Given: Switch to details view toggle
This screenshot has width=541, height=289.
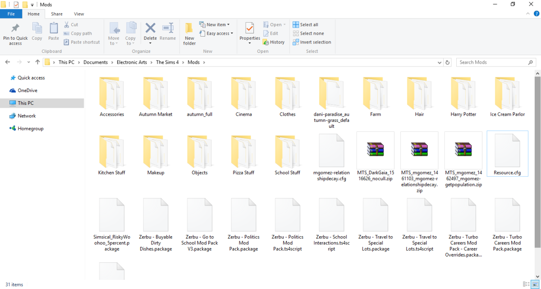Looking at the screenshot, I should point(526,284).
